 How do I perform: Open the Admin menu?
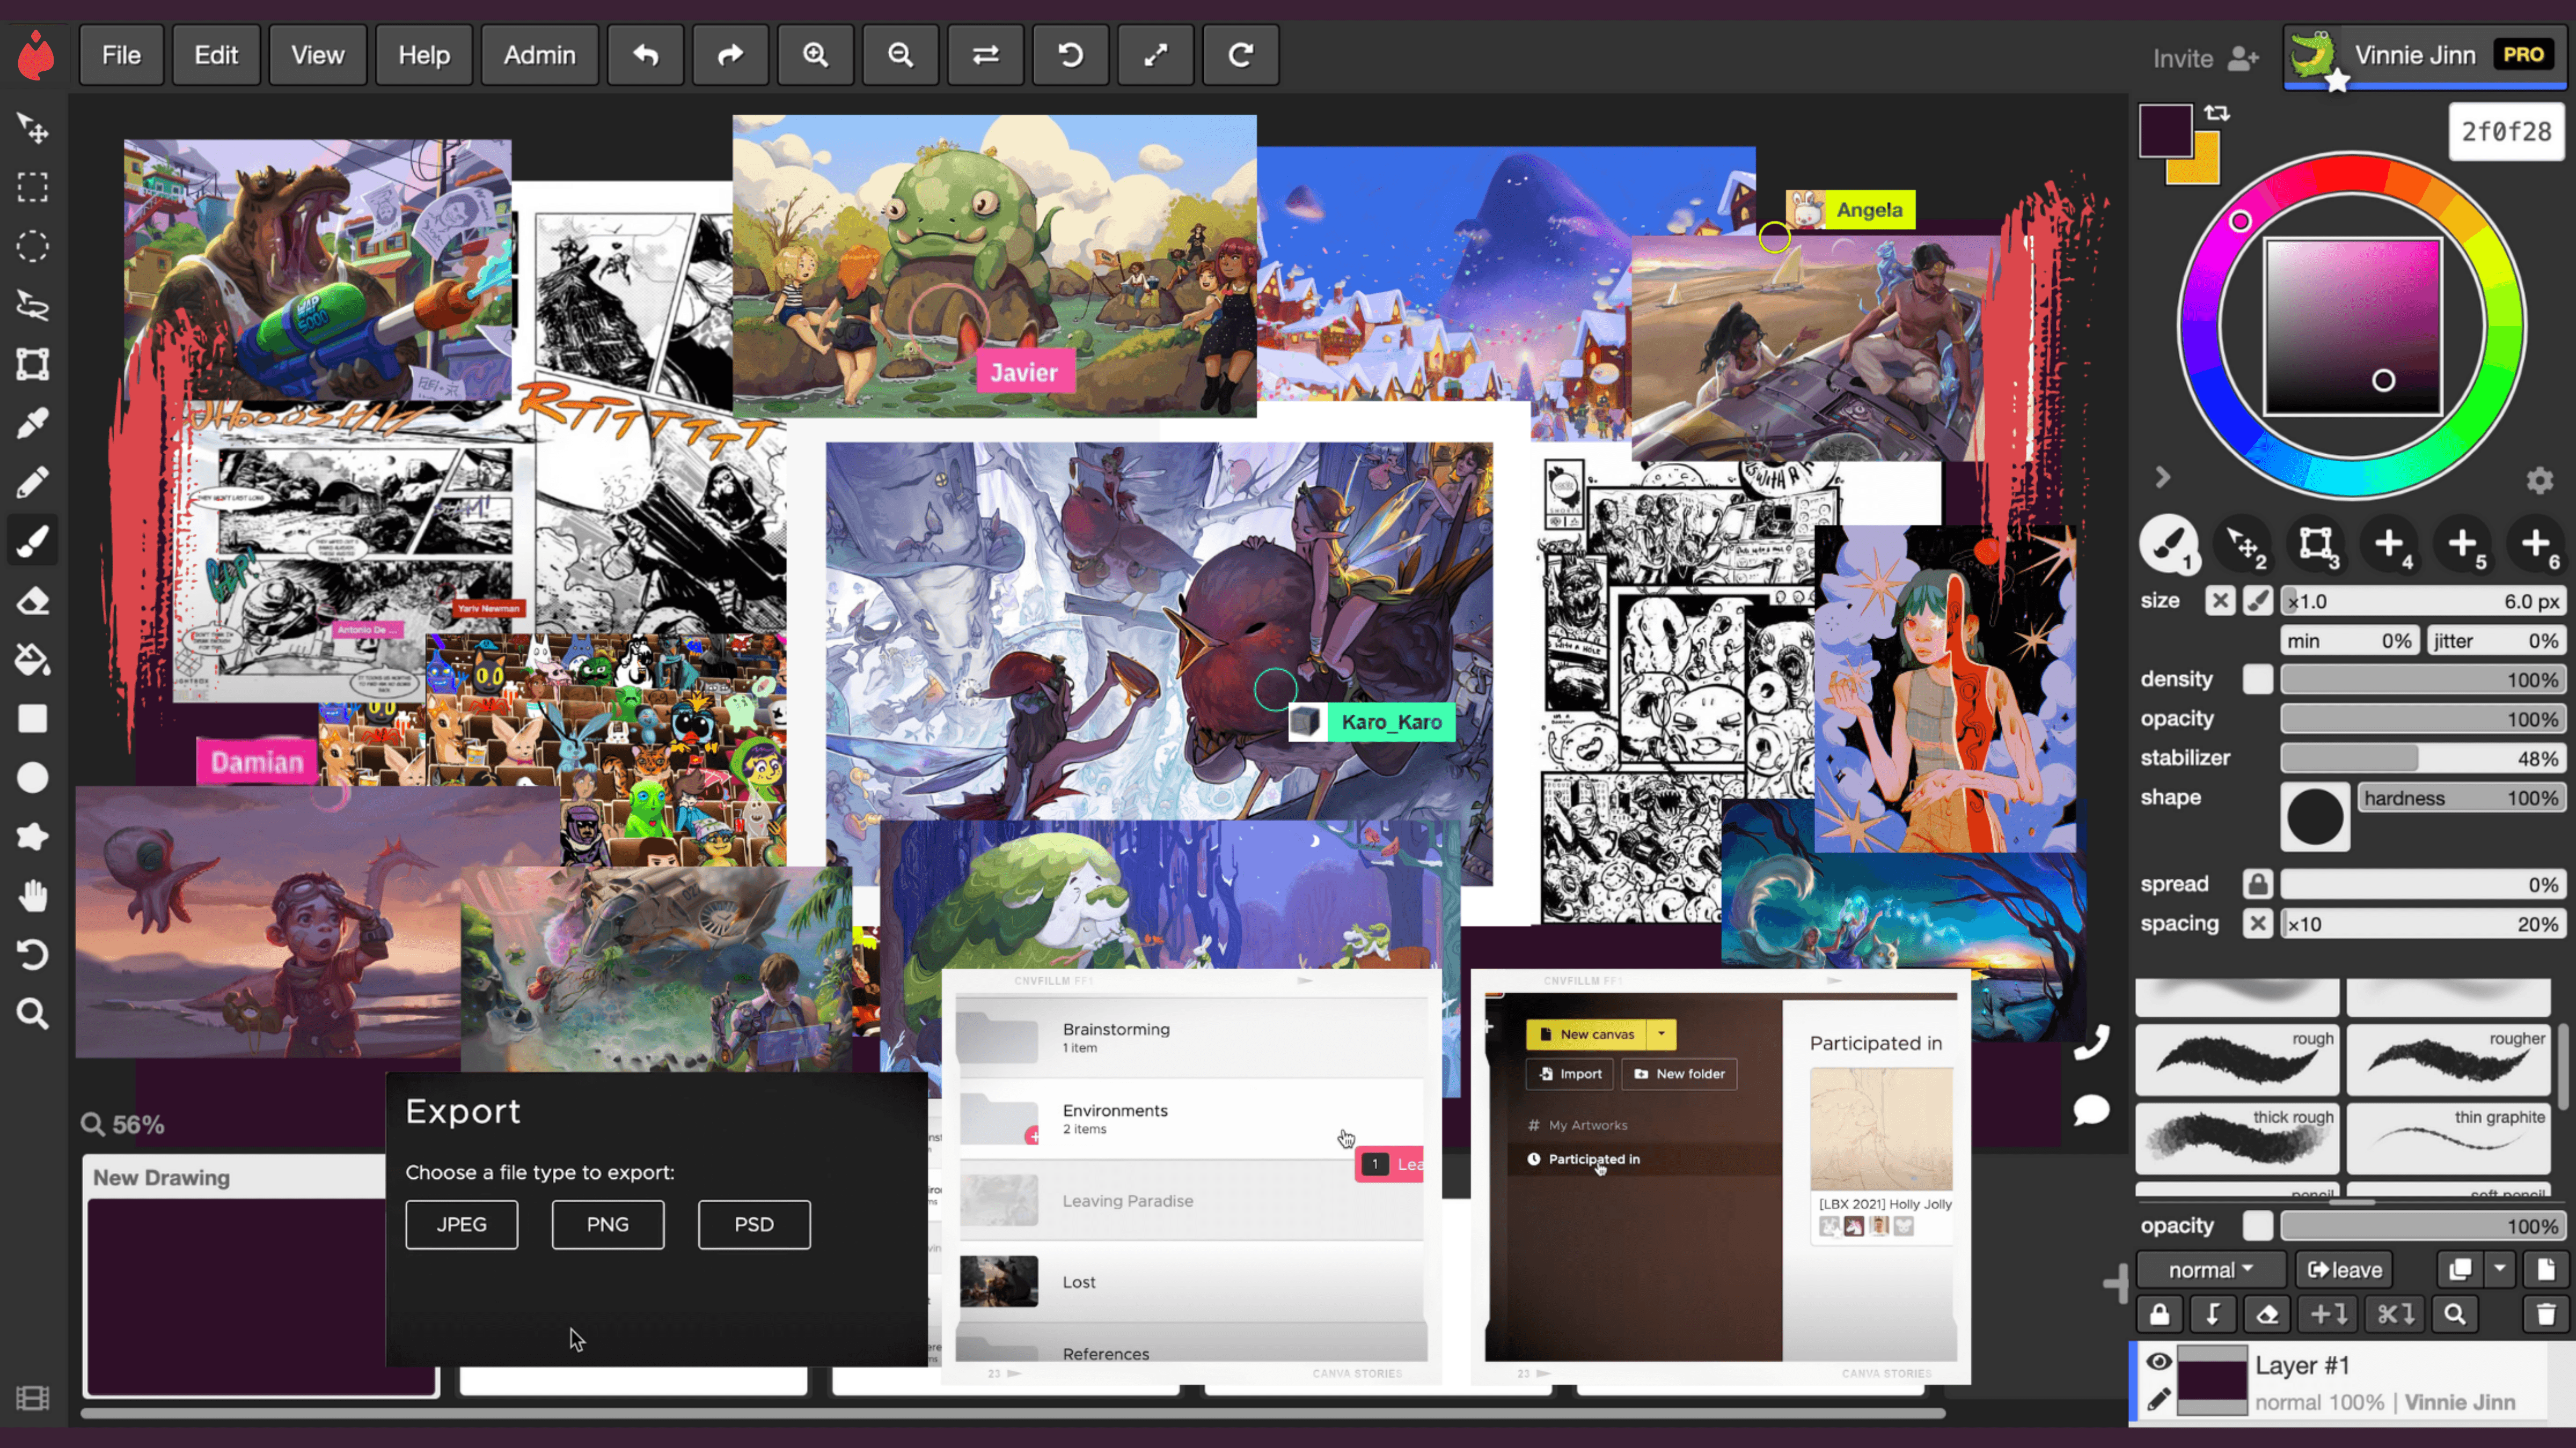pyautogui.click(x=539, y=55)
